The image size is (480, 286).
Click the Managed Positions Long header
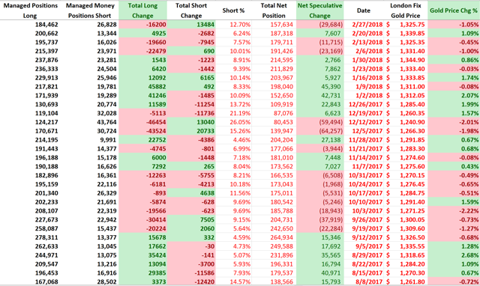point(30,10)
